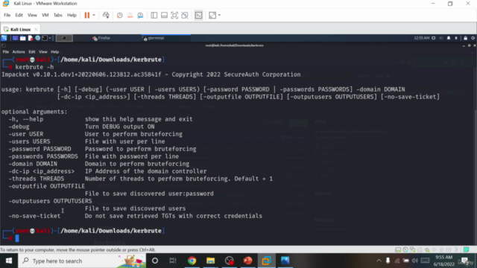Click the VMware printer device status icon
Image resolution: width=477 pixels, height=268 pixels.
(420, 250)
